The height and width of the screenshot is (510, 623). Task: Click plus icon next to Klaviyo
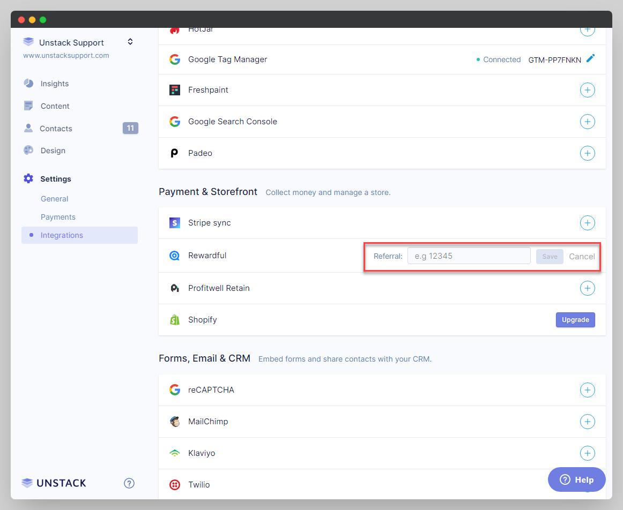pyautogui.click(x=588, y=453)
